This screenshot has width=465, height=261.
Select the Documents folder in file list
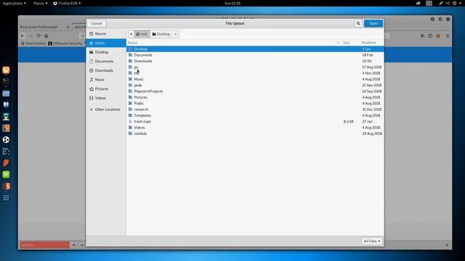[x=255, y=55]
